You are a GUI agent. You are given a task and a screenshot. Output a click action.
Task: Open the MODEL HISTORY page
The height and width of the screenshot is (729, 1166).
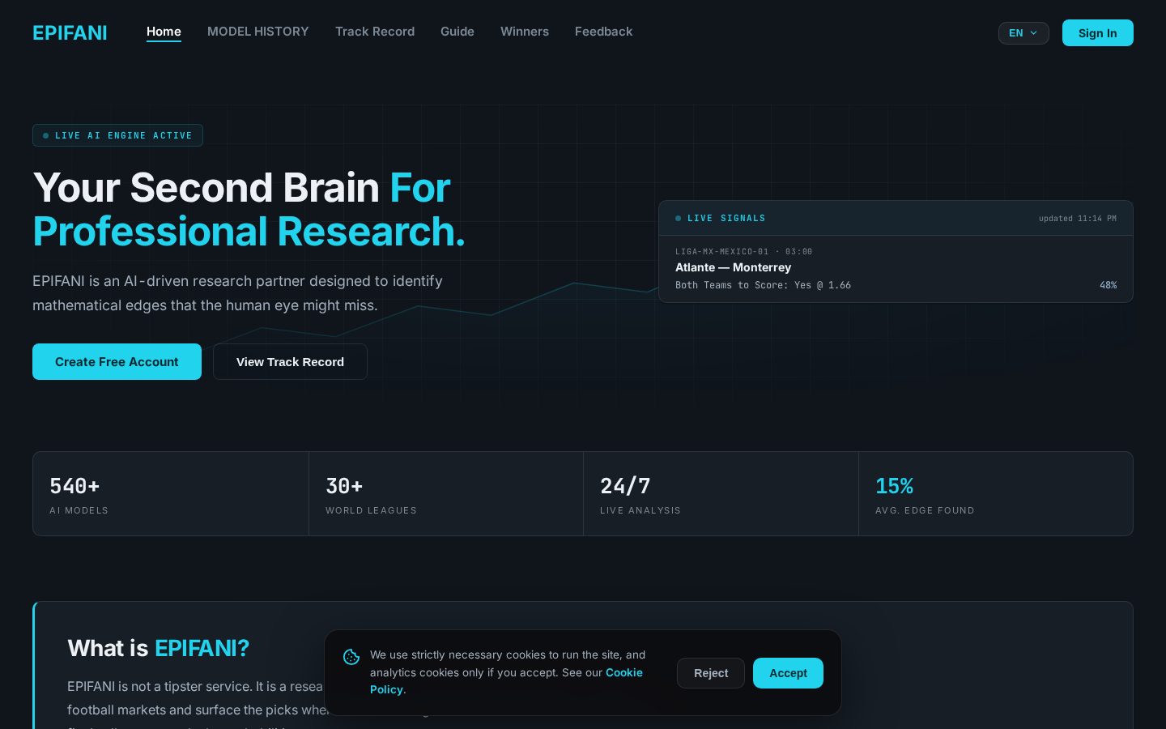coord(258,32)
